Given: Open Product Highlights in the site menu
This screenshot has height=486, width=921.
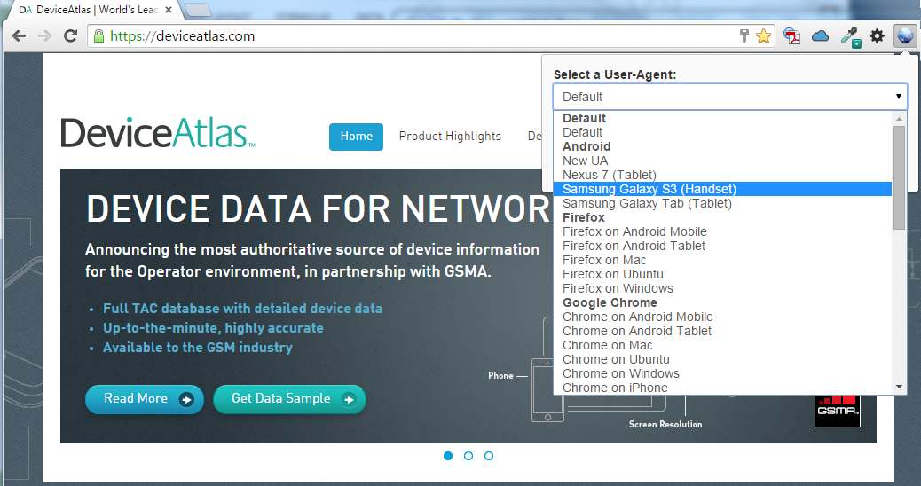Looking at the screenshot, I should (450, 137).
